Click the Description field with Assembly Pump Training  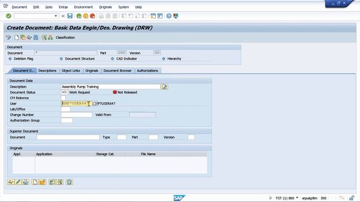point(111,86)
